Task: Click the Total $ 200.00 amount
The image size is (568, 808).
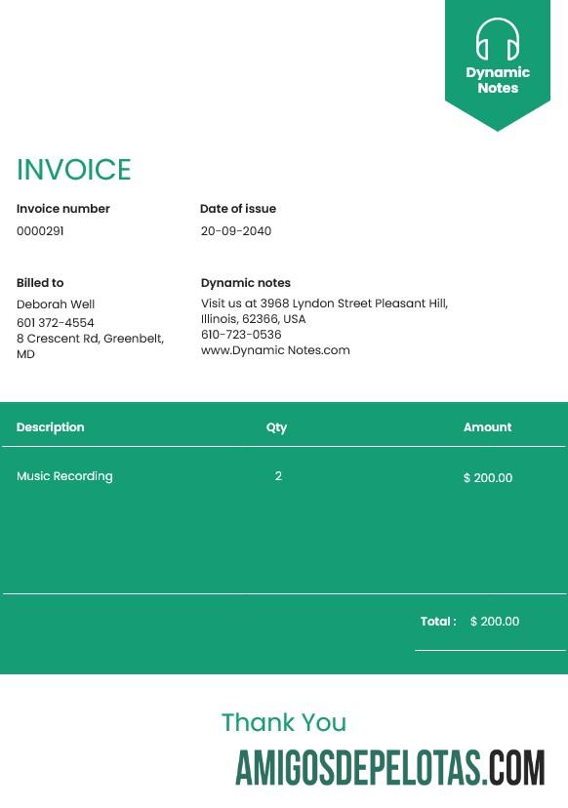Action: pos(495,622)
